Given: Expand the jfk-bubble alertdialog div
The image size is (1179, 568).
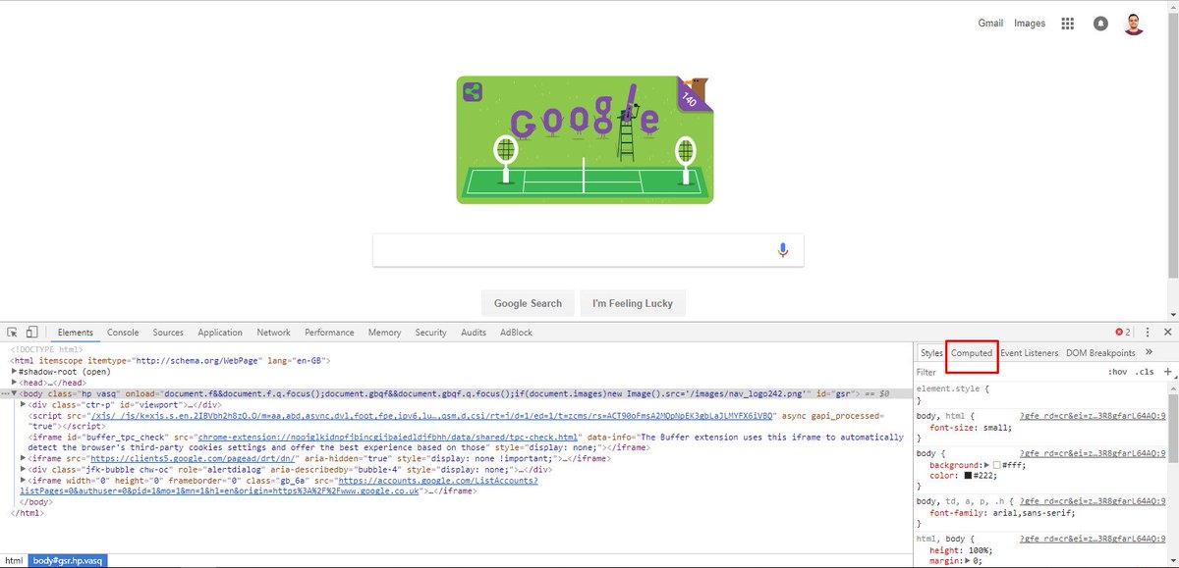Looking at the screenshot, I should click(24, 469).
